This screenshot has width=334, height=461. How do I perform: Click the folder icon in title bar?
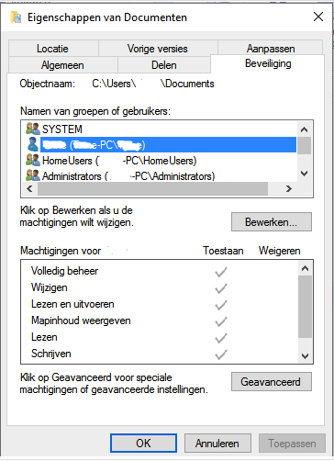[16, 17]
